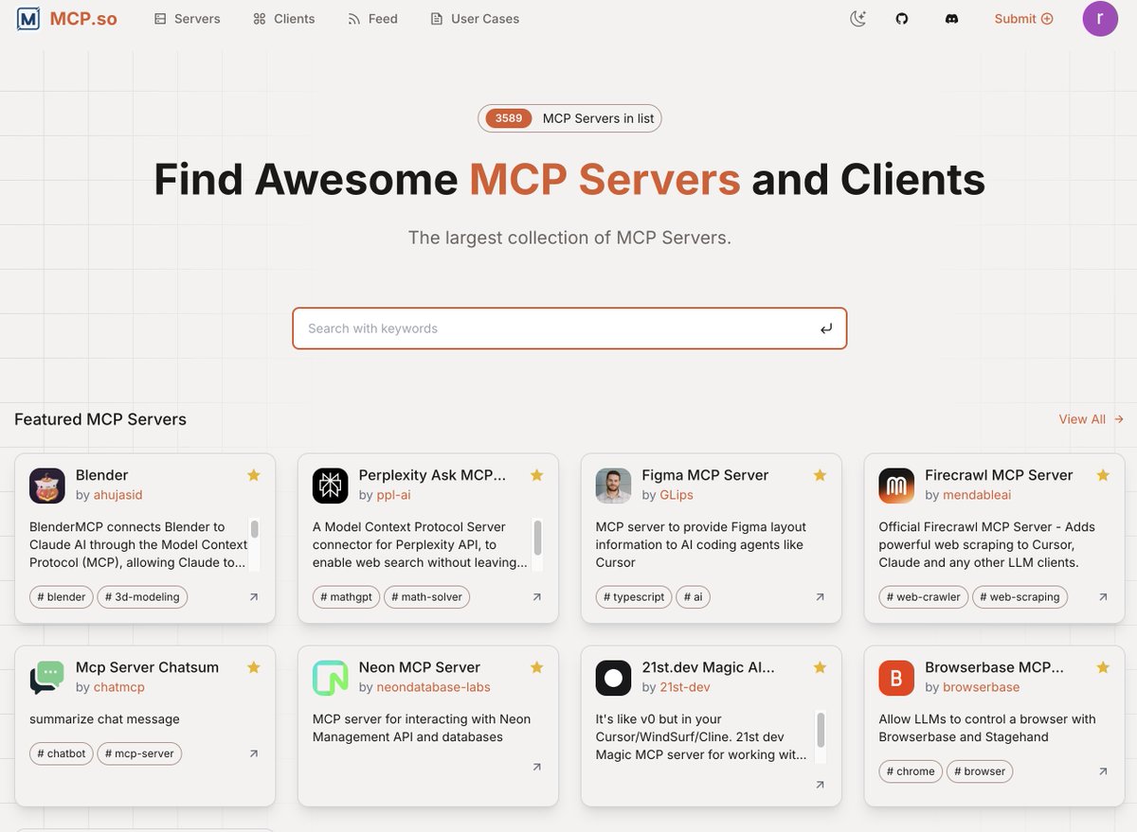
Task: Click the purple user avatar
Action: click(x=1101, y=19)
